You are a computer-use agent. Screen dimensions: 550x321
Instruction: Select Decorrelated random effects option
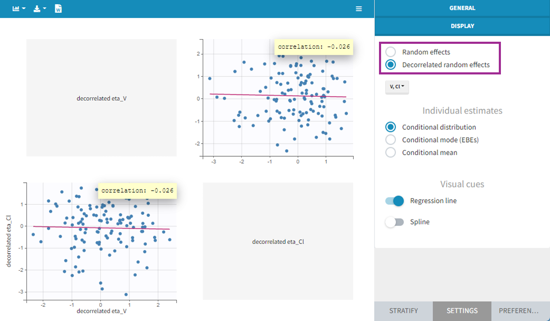(391, 65)
